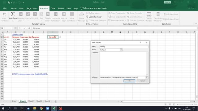Viewport: 198px width, 111px height.
Task: Open the Date & Time functions icon
Action: tap(48, 14)
